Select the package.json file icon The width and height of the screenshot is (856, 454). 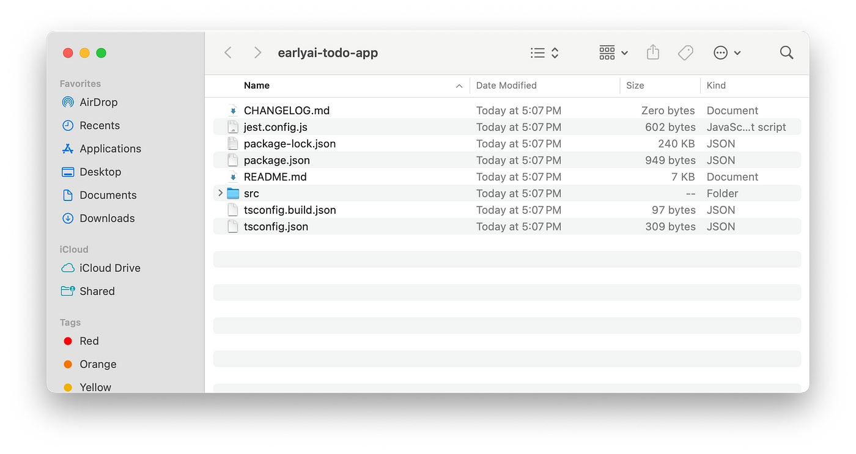pyautogui.click(x=233, y=160)
